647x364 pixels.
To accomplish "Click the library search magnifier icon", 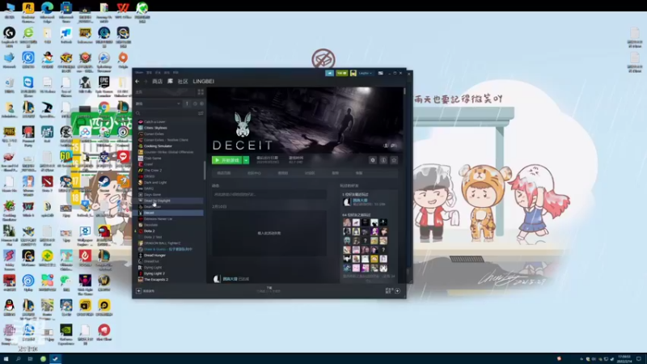I will coord(138,113).
